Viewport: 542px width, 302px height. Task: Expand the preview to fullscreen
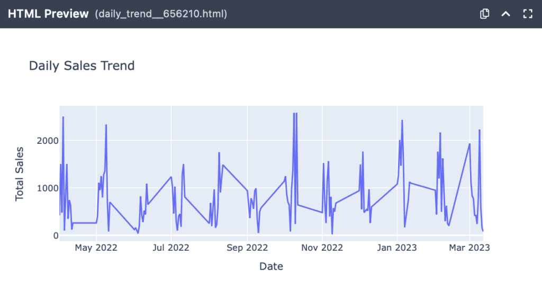click(x=527, y=14)
